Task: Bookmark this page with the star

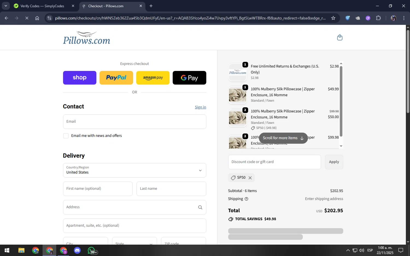Action: pyautogui.click(x=333, y=18)
